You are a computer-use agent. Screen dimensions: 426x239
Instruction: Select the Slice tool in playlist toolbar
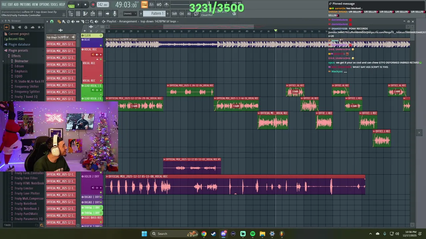[x=83, y=22]
